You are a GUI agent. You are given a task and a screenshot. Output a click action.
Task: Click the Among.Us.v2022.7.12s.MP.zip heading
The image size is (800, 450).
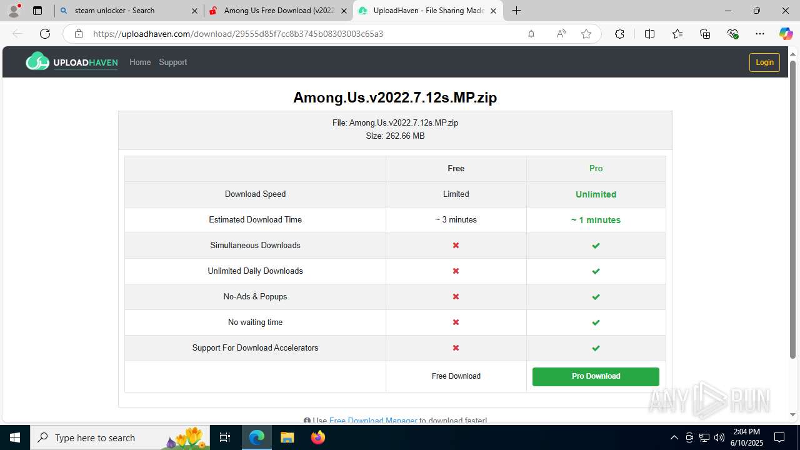[x=395, y=97]
